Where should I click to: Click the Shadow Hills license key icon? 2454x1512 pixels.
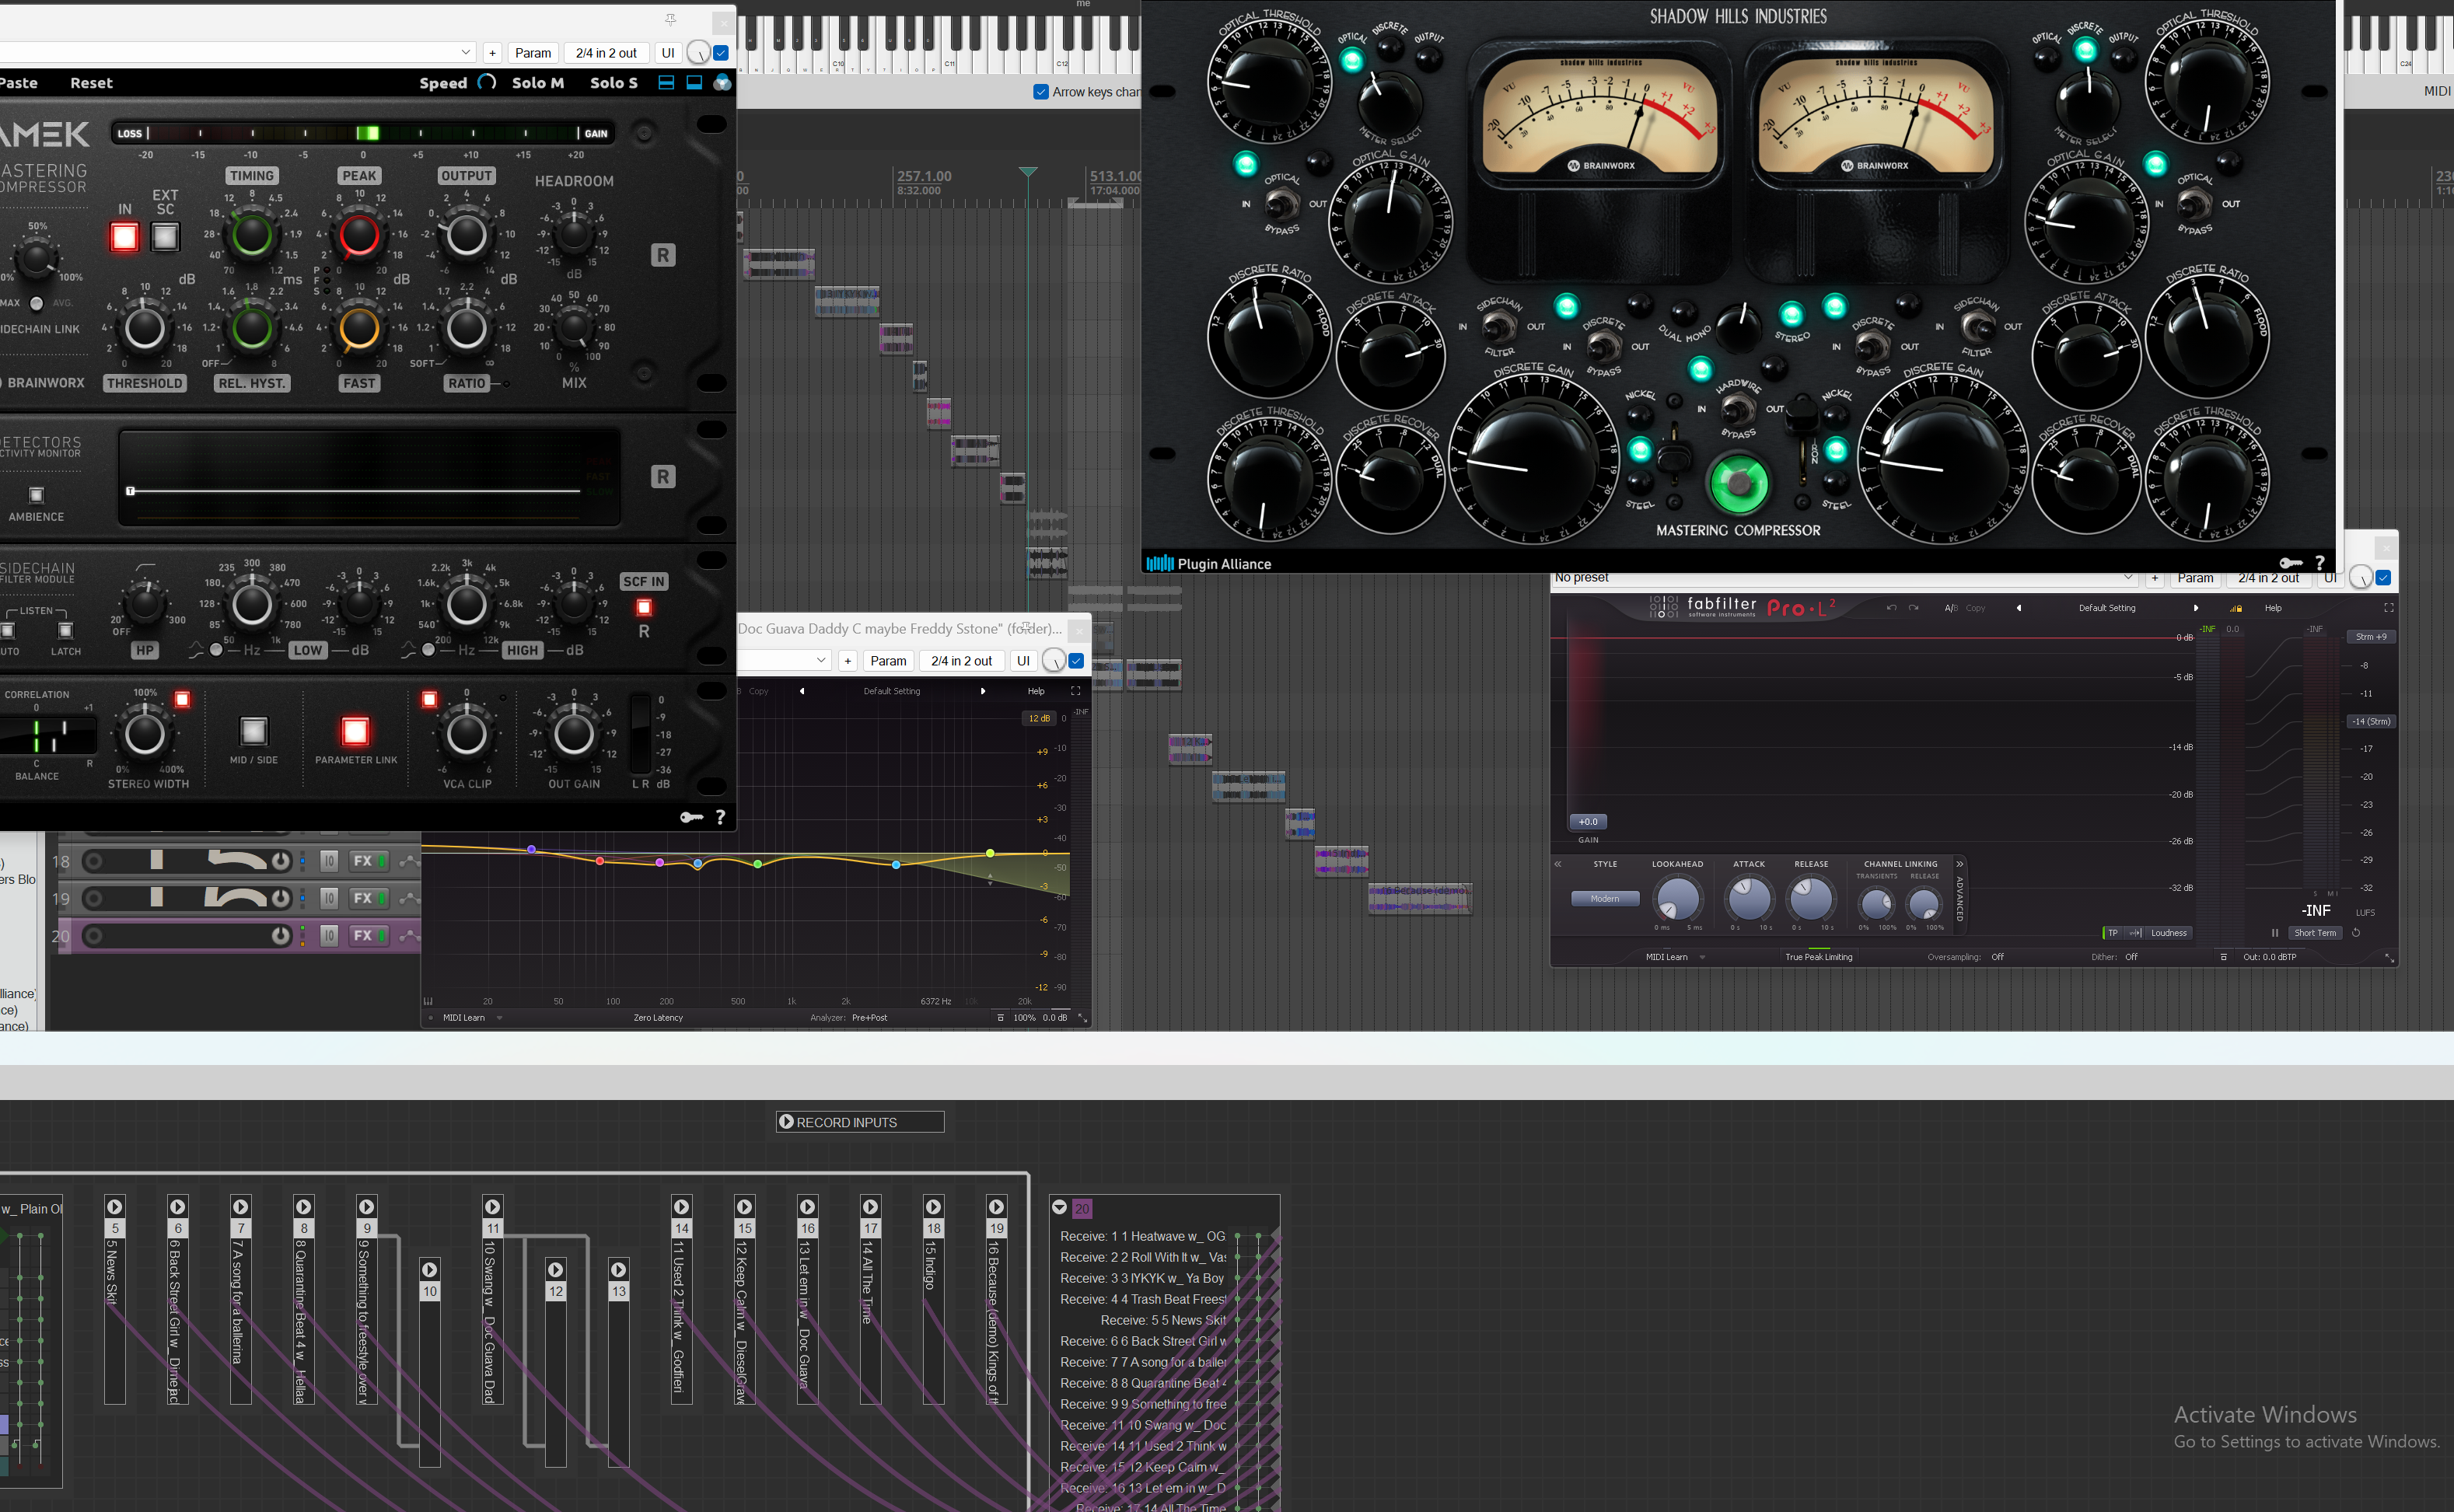tap(2290, 563)
